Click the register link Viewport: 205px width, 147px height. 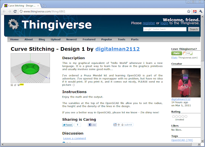pos(149,23)
